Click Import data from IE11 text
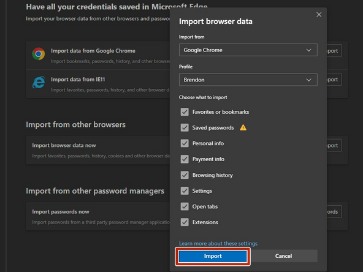This screenshot has height=272, width=363. click(78, 80)
